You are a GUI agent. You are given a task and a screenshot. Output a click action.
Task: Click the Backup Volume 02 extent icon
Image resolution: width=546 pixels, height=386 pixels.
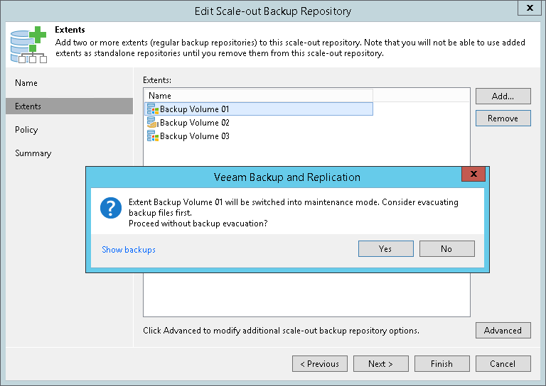pyautogui.click(x=153, y=123)
